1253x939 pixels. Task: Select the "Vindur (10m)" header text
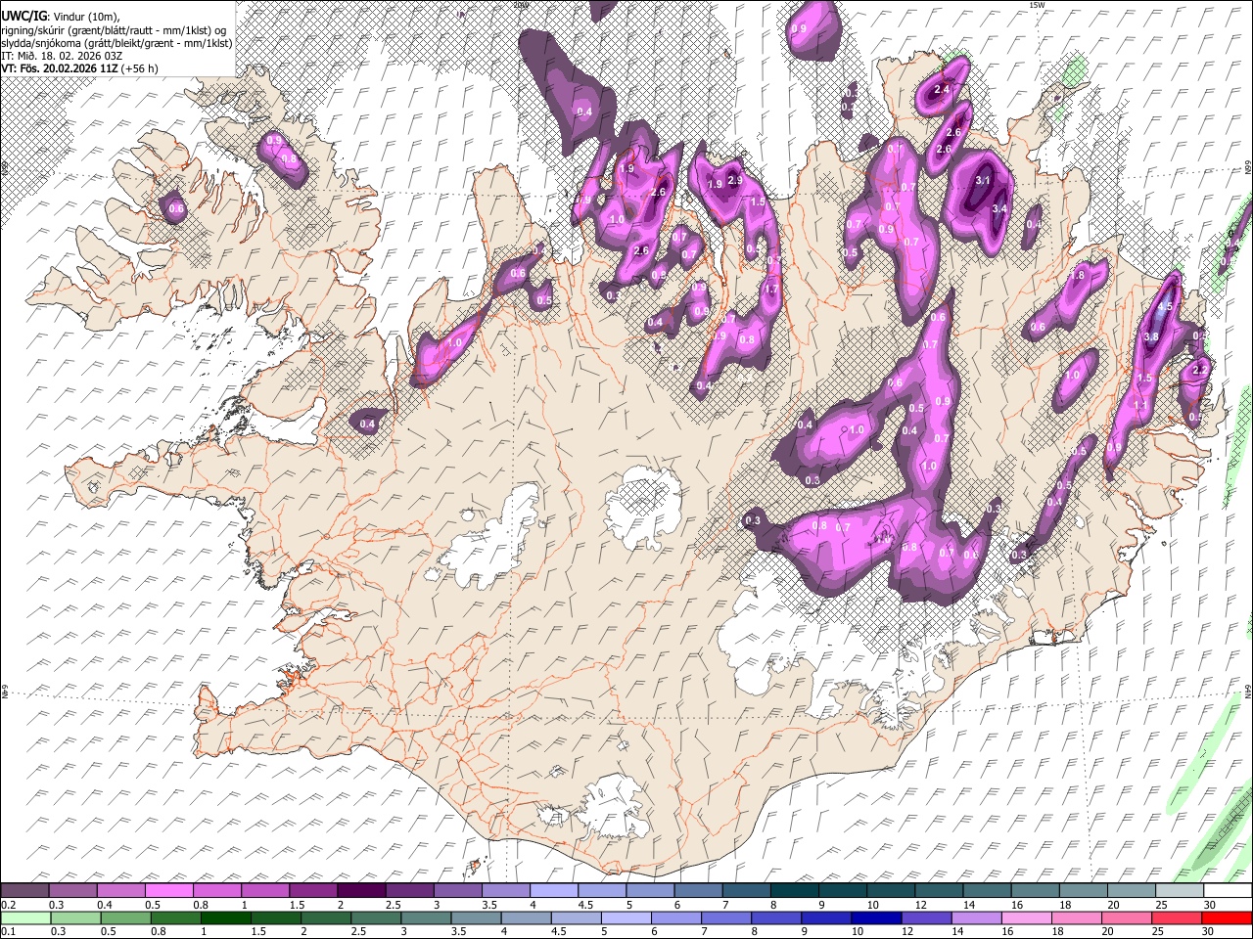[85, 16]
